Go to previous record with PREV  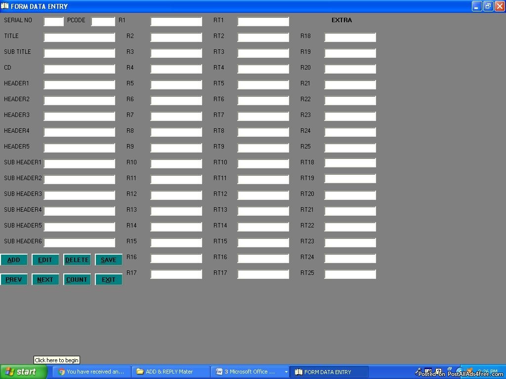pyautogui.click(x=14, y=280)
